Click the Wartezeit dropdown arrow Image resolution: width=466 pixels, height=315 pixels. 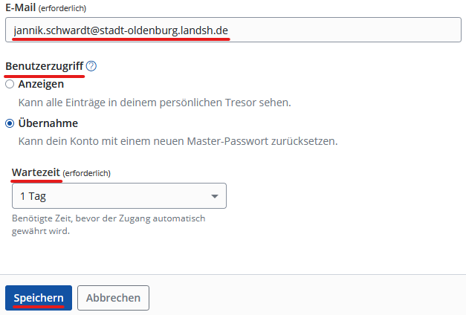tap(215, 196)
